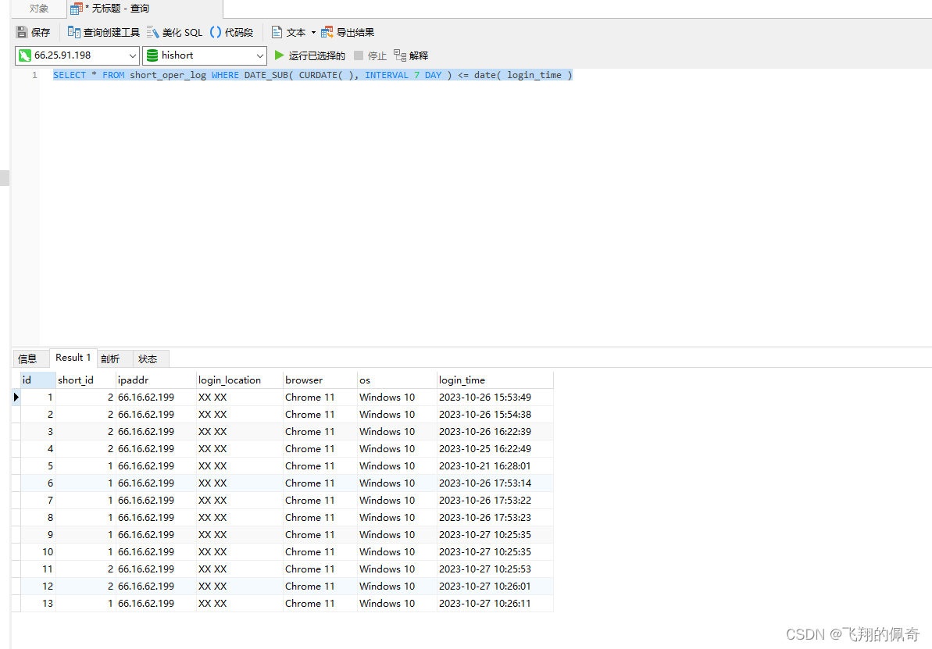Open the Query Builder tool (查询创建工具)
The image size is (932, 649).
tap(103, 32)
